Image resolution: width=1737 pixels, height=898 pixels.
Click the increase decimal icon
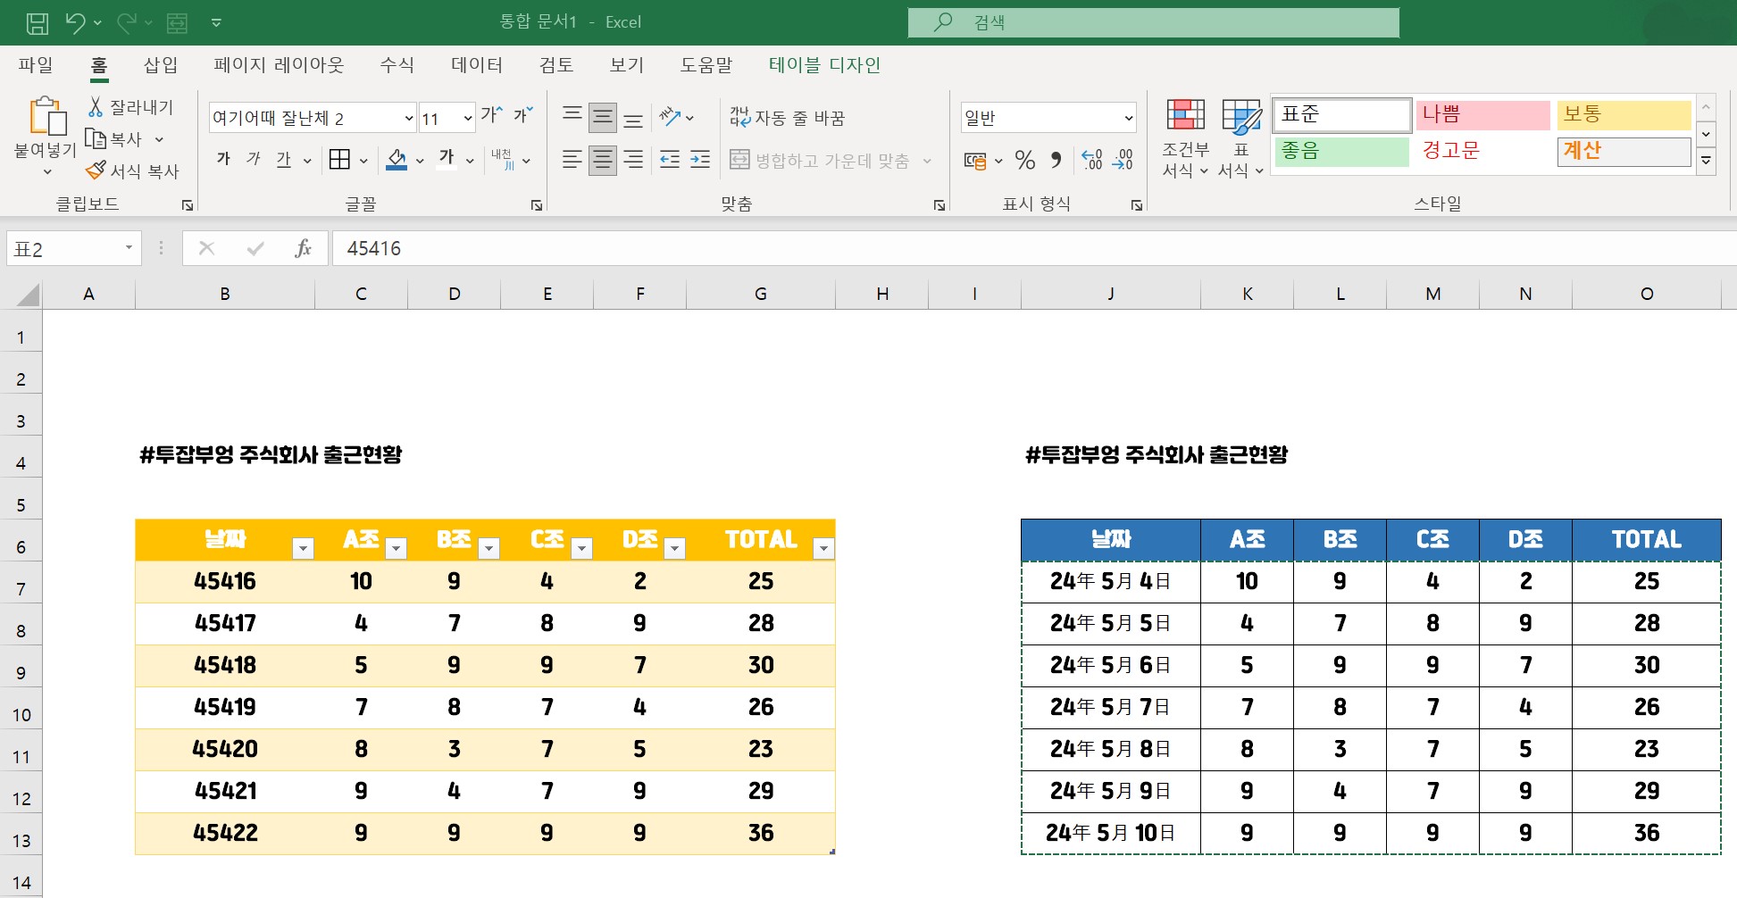point(1091,160)
